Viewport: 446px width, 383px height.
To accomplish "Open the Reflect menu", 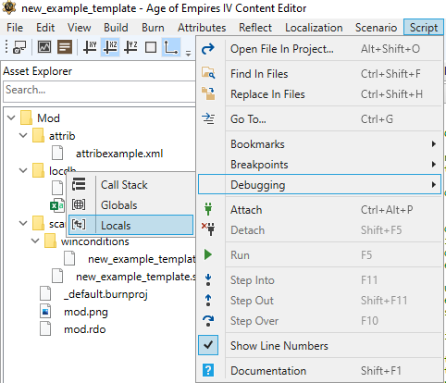I will pyautogui.click(x=255, y=28).
